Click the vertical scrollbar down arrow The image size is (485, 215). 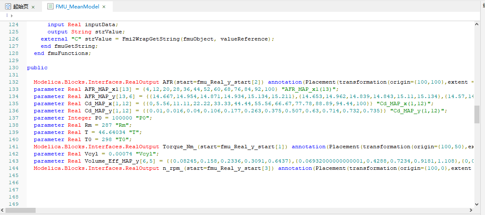[477, 204]
